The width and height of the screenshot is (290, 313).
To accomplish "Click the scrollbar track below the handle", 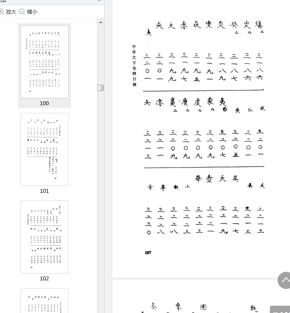I will pyautogui.click(x=101, y=200).
